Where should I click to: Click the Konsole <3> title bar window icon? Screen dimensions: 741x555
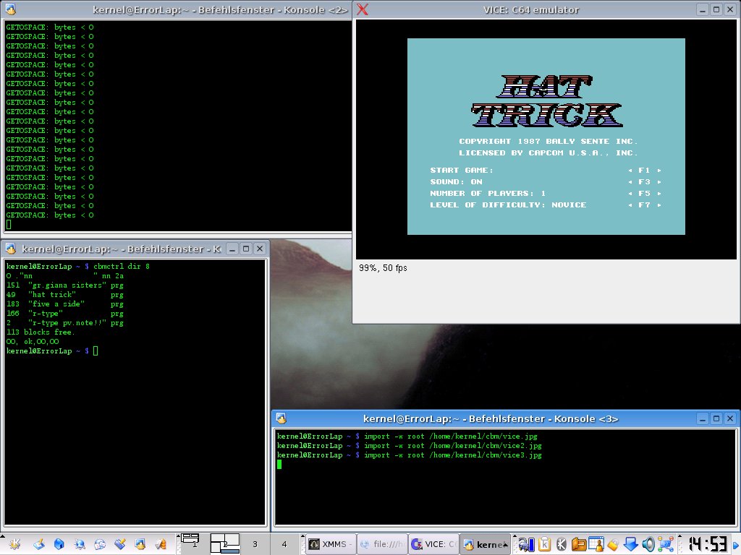coord(281,418)
